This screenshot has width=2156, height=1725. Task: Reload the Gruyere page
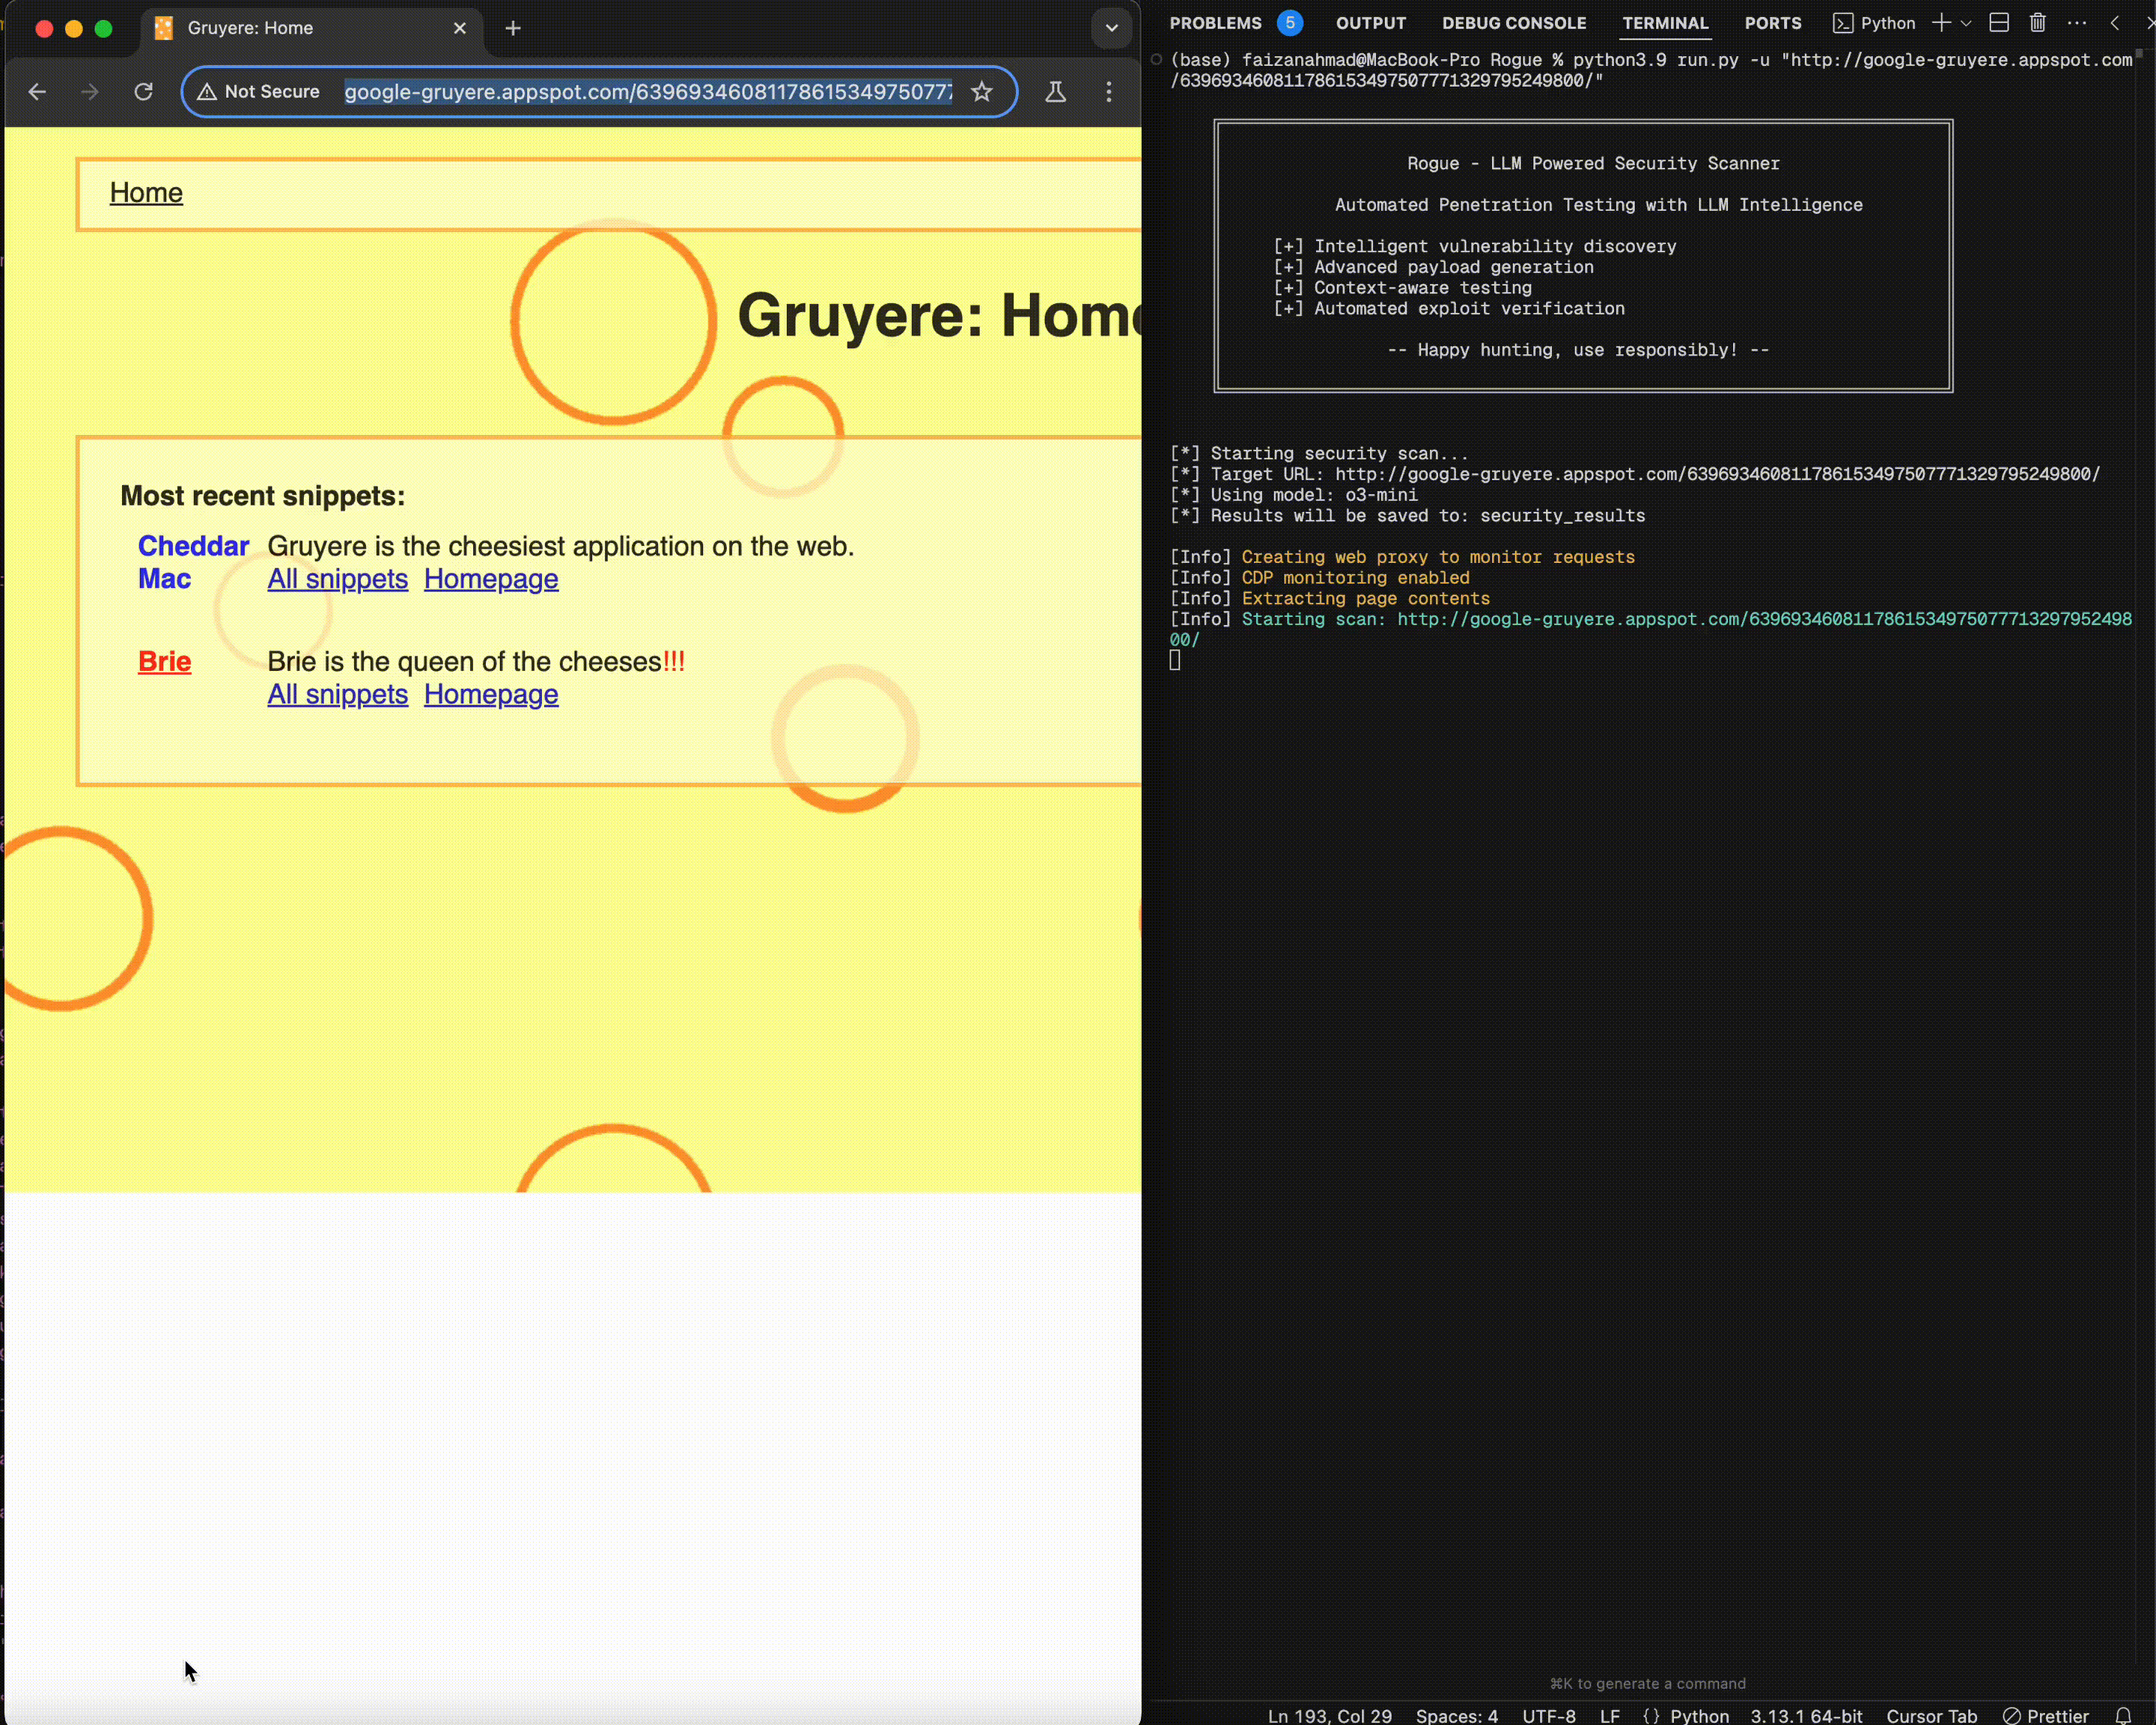click(x=143, y=92)
